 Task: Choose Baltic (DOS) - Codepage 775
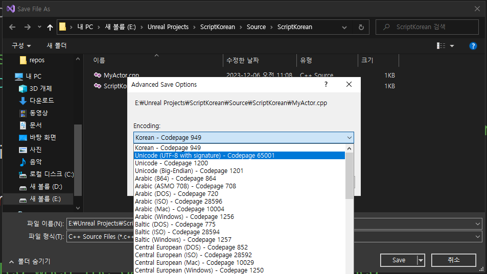[x=240, y=225]
